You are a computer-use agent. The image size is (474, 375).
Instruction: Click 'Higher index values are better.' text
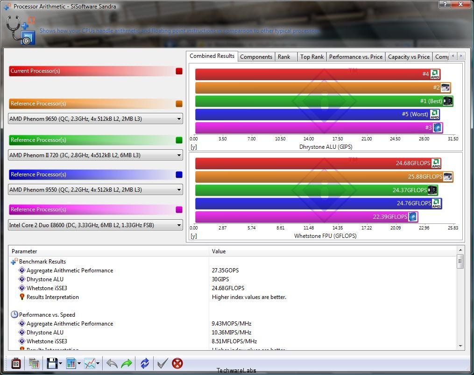click(x=249, y=297)
